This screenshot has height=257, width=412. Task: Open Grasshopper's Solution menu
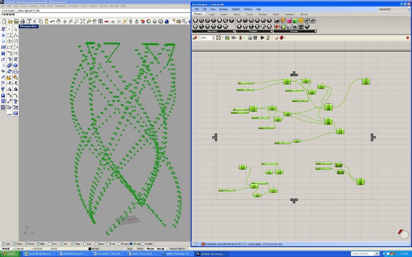(x=236, y=9)
